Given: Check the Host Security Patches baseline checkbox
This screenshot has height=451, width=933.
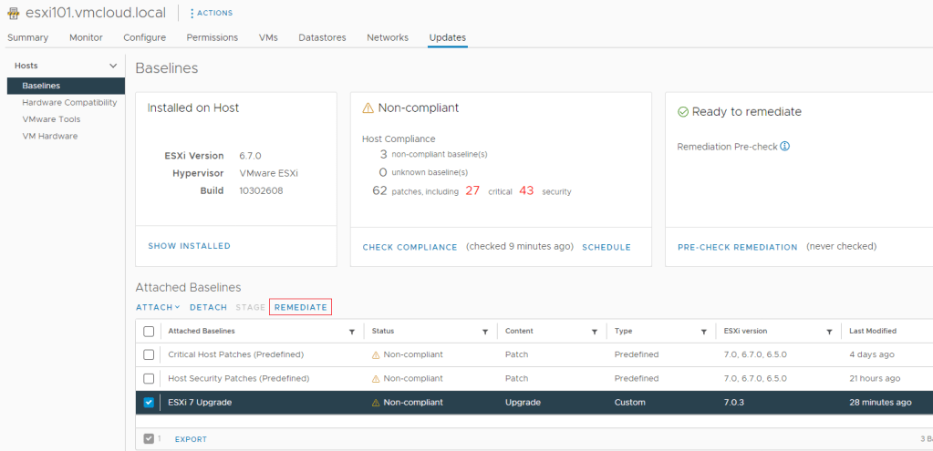Looking at the screenshot, I should (149, 378).
